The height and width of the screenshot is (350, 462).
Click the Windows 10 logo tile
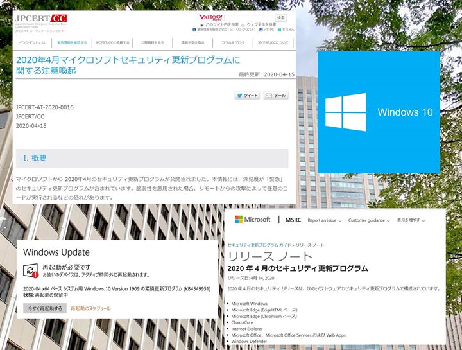(379, 112)
